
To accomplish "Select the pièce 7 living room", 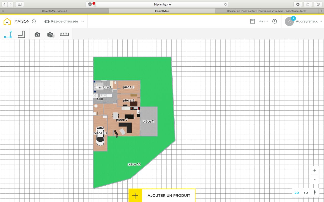I will pos(122,120).
